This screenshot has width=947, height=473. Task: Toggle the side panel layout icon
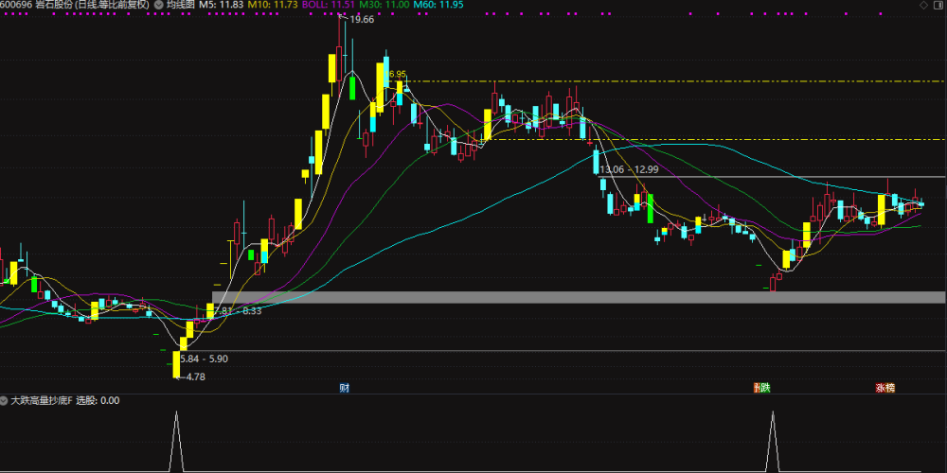coord(938,5)
